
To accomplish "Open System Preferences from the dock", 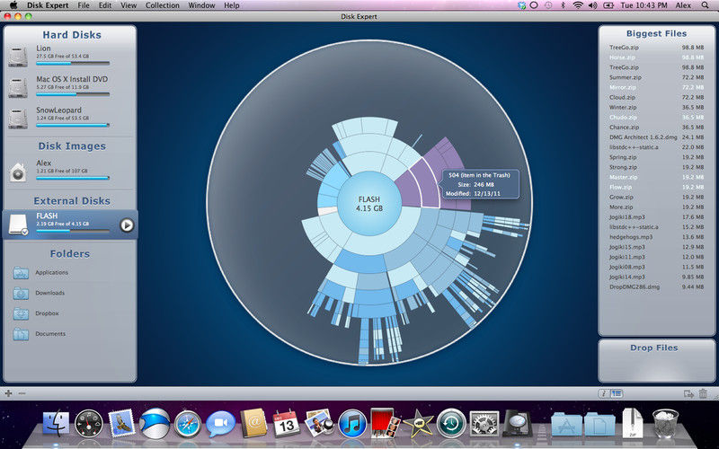I will point(484,423).
